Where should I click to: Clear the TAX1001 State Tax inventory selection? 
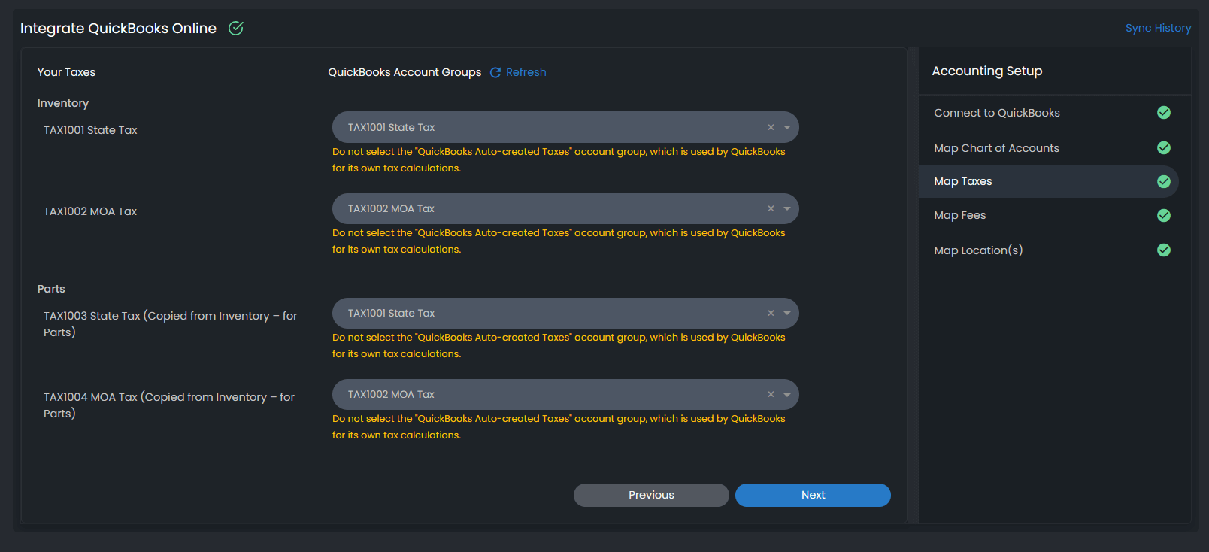point(771,127)
